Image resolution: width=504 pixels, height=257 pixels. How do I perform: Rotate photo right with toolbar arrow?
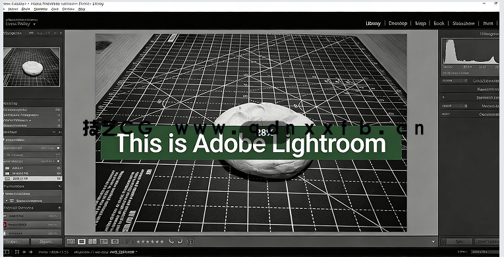(x=180, y=241)
